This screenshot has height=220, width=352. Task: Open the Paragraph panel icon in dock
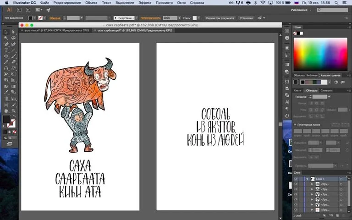tap(287, 109)
